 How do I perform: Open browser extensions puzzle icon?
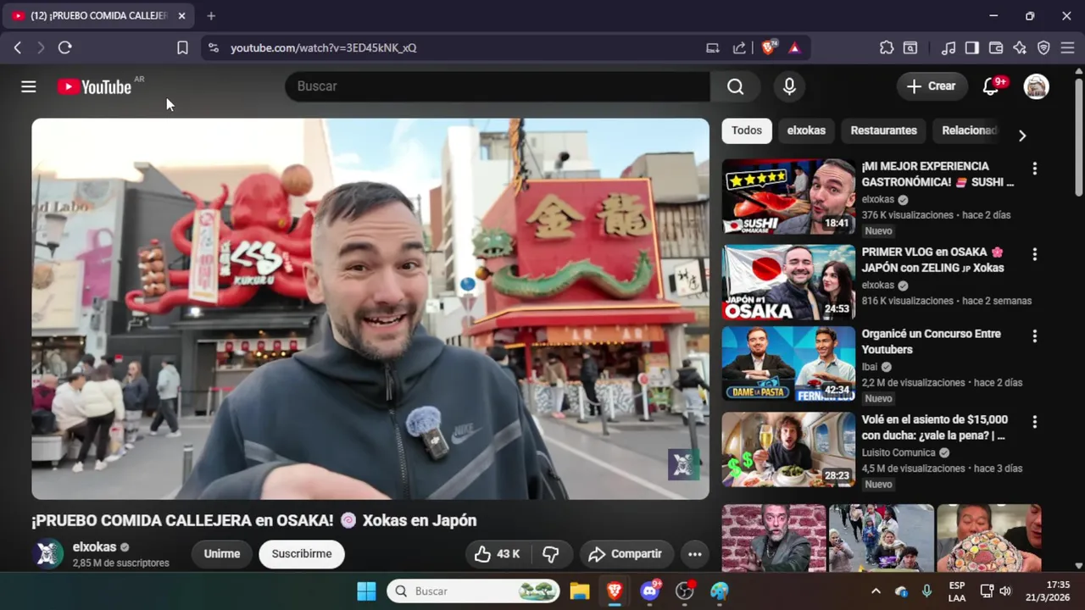[x=887, y=48]
